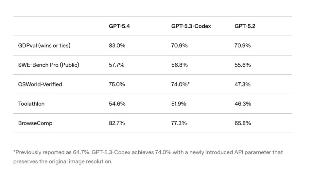Select the SWE-Bench Pro (Public) row label
This screenshot has height=173, width=314.
tap(48, 65)
